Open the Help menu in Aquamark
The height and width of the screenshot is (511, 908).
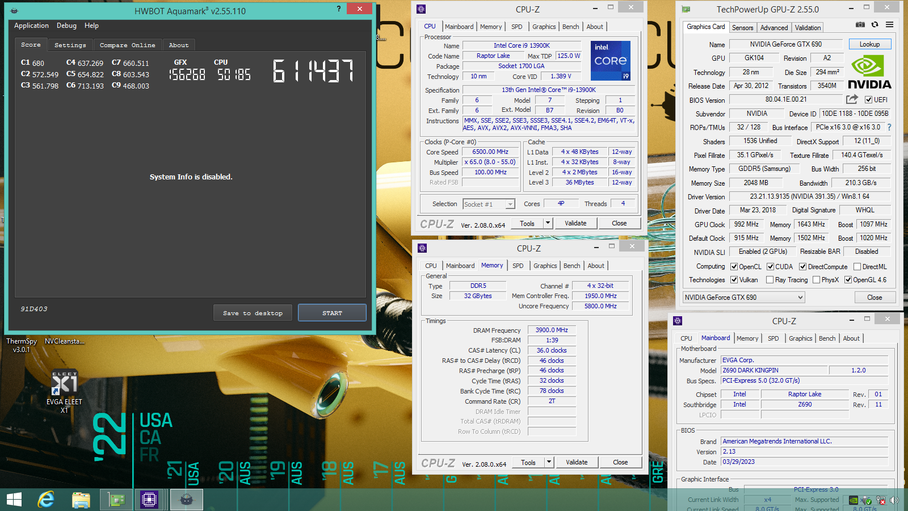91,26
